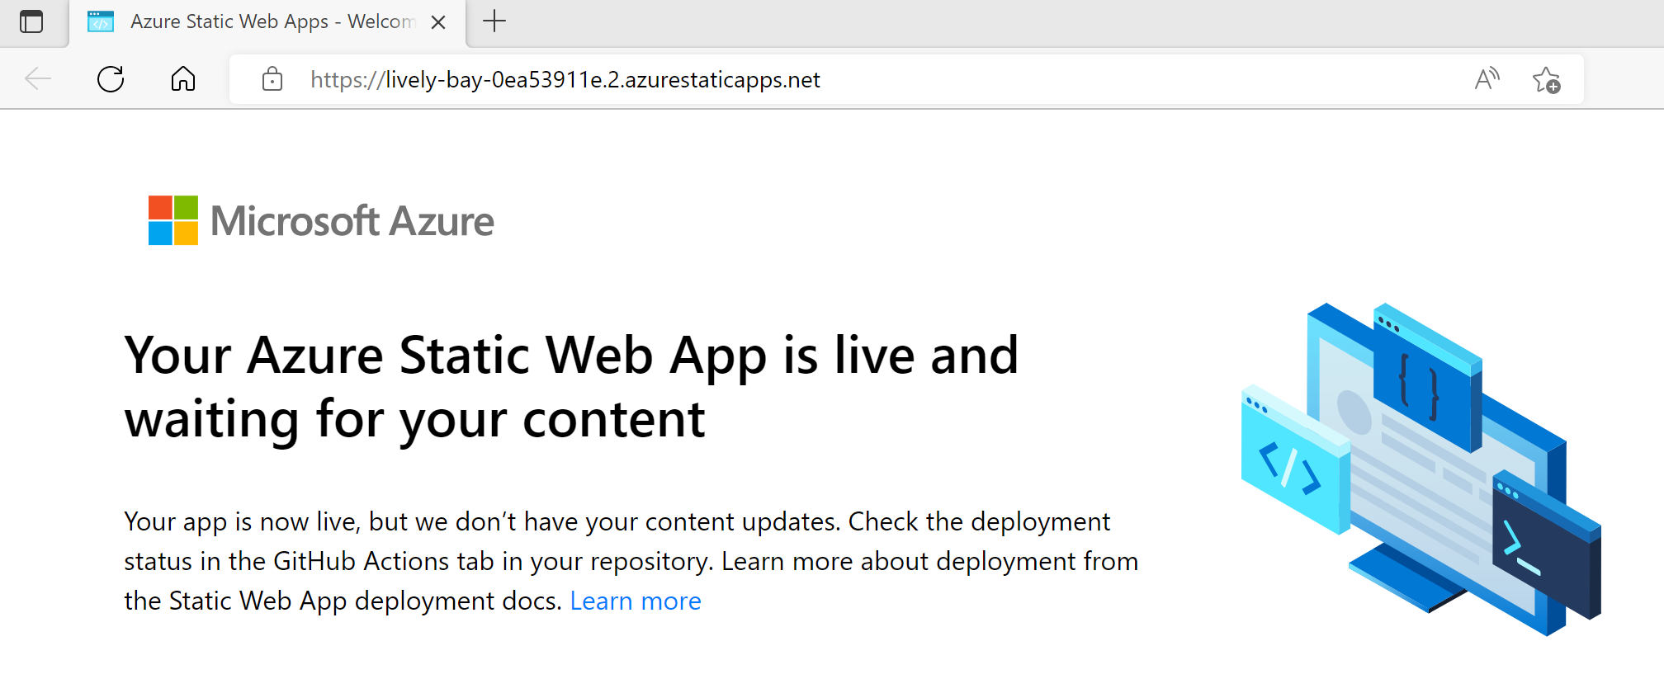Add this page to favorites

pyautogui.click(x=1546, y=80)
